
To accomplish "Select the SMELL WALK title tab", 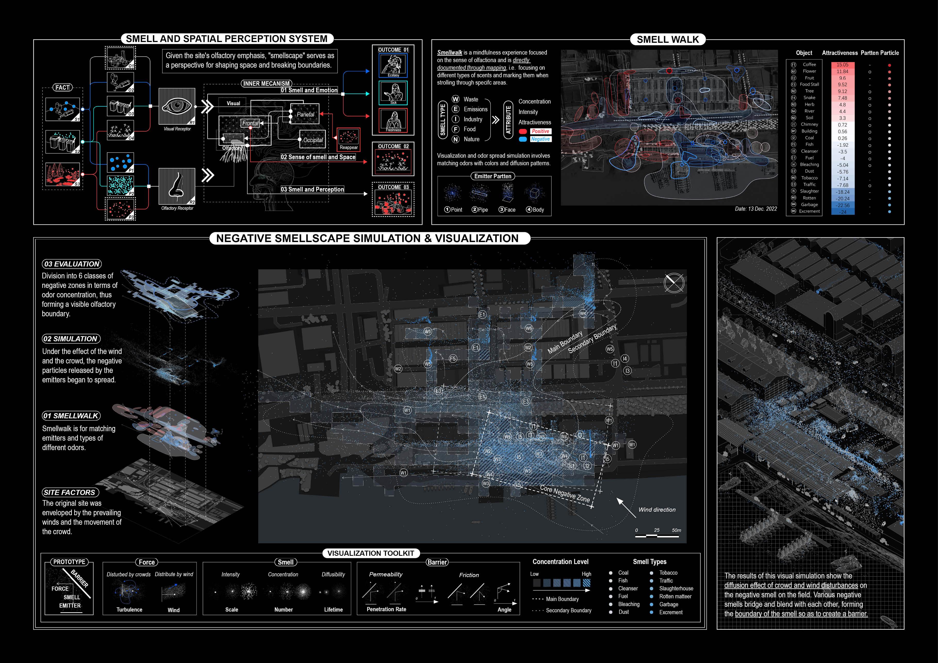I will (668, 40).
